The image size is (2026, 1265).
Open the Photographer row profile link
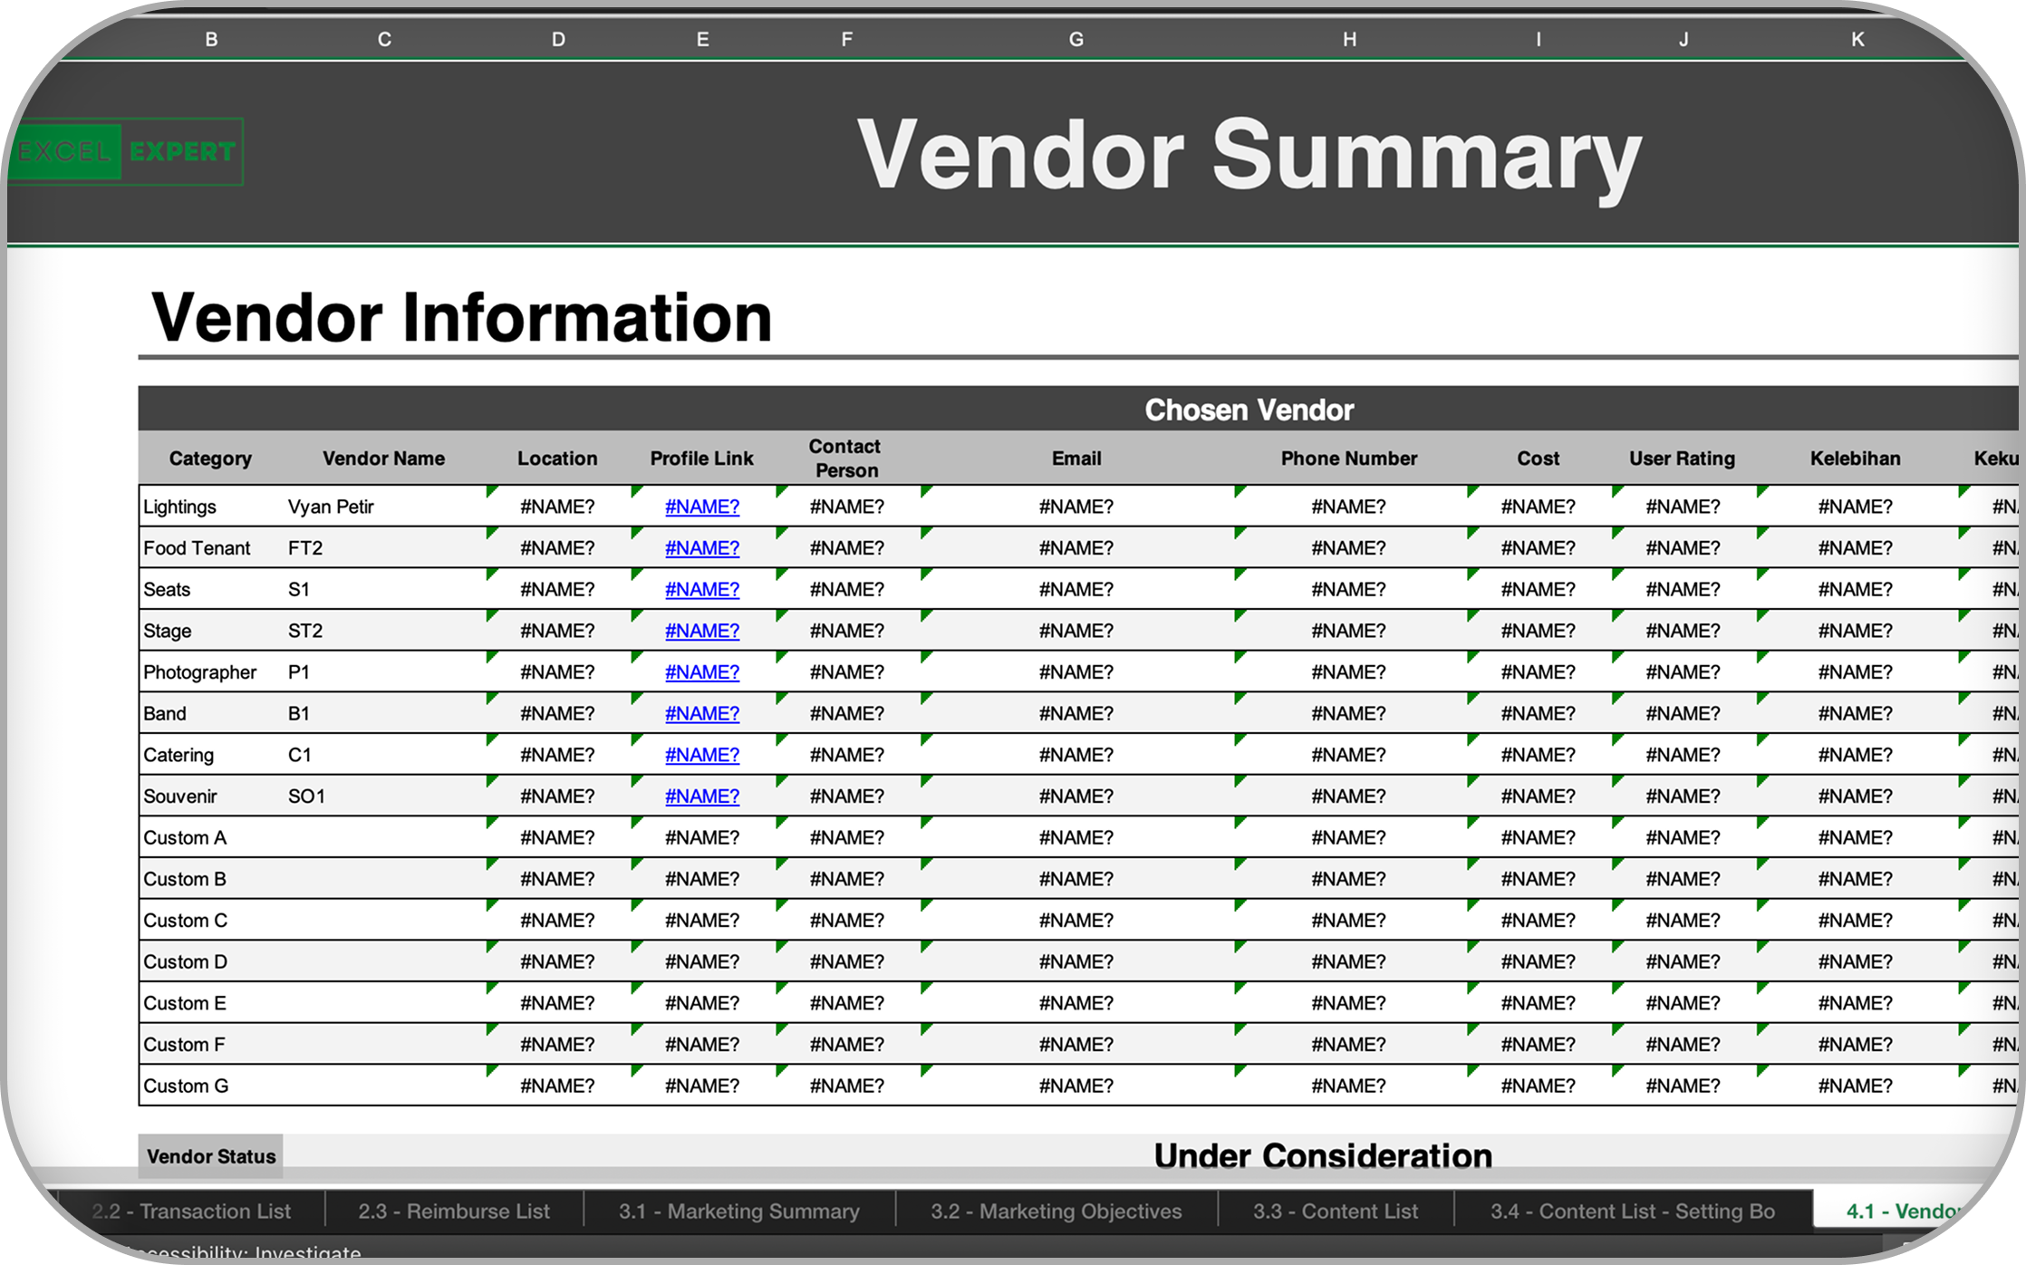[702, 672]
